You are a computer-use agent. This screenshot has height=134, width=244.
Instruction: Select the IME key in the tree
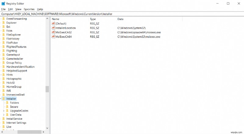click(x=9, y=91)
